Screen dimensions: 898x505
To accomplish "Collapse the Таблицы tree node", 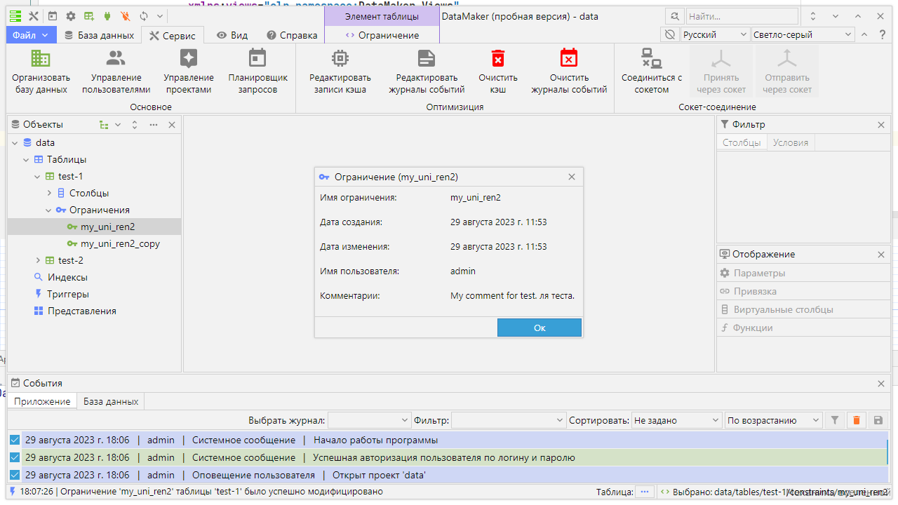I will point(26,159).
